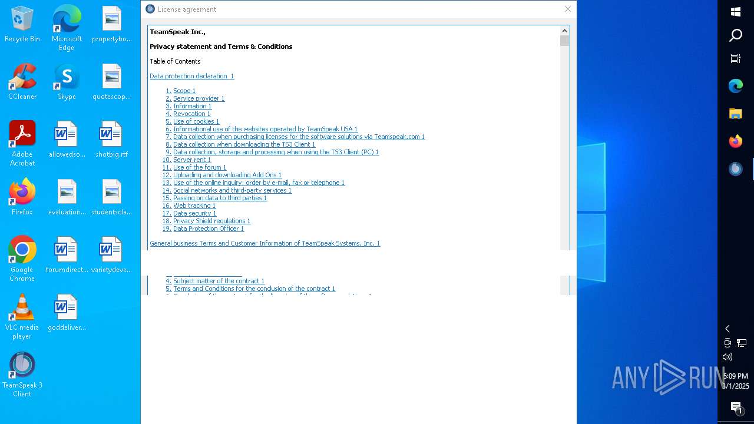
Task: Open TeamSpeak 3 Client desktop shortcut
Action: click(22, 375)
